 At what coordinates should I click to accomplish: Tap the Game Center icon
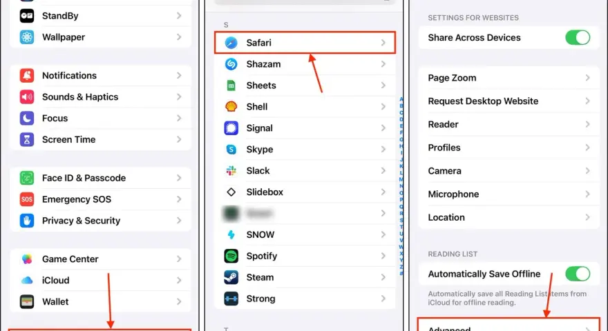tap(27, 259)
